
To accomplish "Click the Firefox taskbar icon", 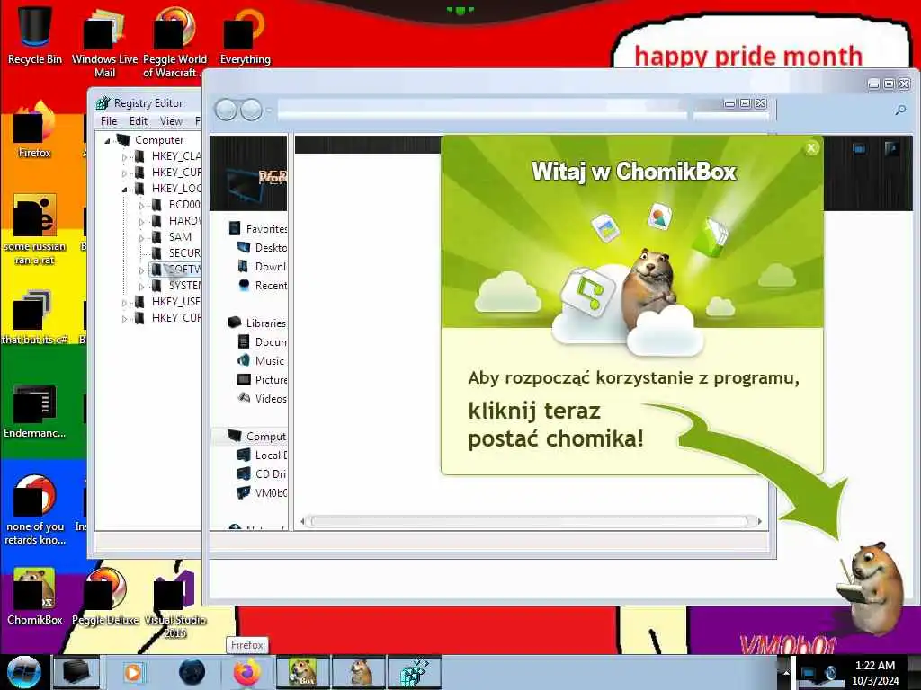I will (x=247, y=672).
